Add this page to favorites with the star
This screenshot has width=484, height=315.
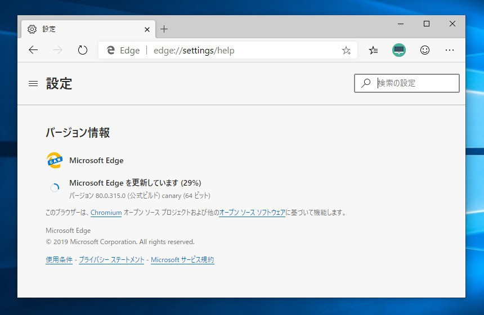click(x=346, y=50)
